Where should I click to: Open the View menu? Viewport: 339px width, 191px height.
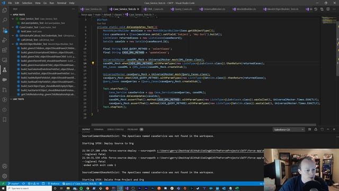[x=38, y=3]
